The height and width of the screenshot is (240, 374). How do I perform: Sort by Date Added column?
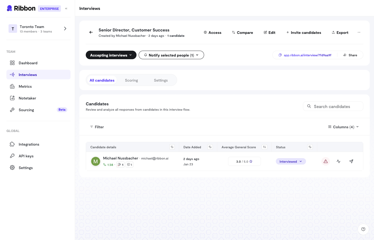(210, 147)
